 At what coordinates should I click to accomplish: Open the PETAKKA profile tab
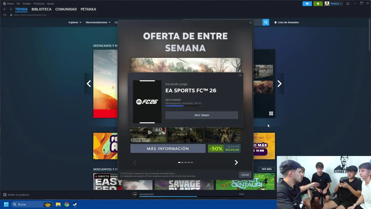point(88,9)
